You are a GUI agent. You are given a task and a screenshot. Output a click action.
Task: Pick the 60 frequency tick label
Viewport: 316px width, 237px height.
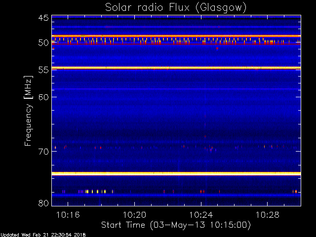(43, 97)
